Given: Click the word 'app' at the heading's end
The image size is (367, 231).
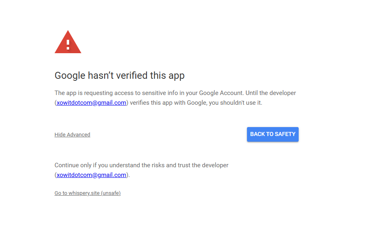Looking at the screenshot, I should [x=177, y=77].
